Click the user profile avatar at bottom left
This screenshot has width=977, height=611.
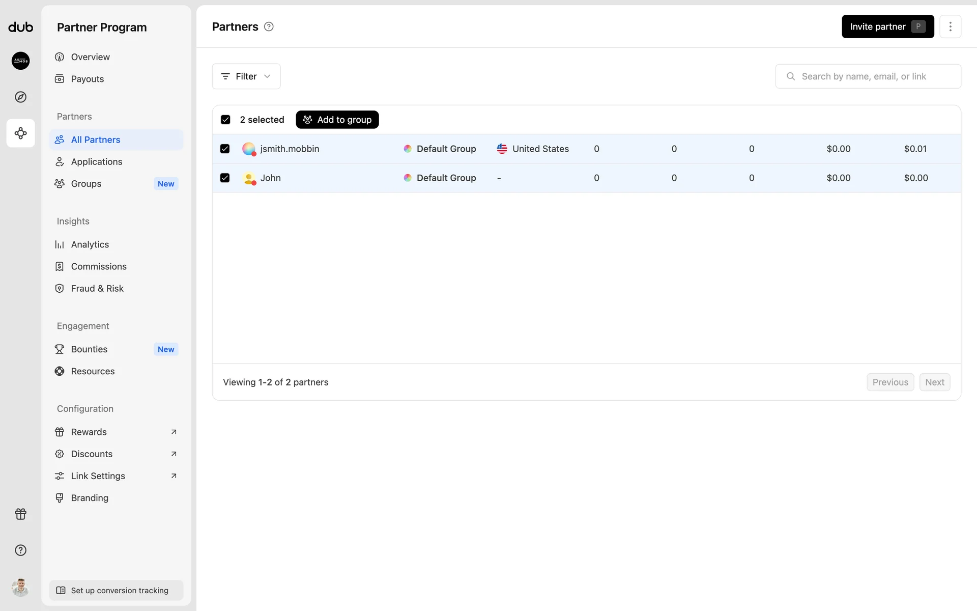click(x=20, y=587)
